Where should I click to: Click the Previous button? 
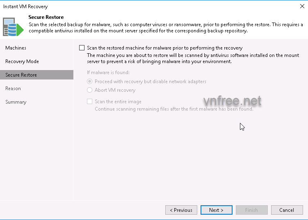(181, 210)
